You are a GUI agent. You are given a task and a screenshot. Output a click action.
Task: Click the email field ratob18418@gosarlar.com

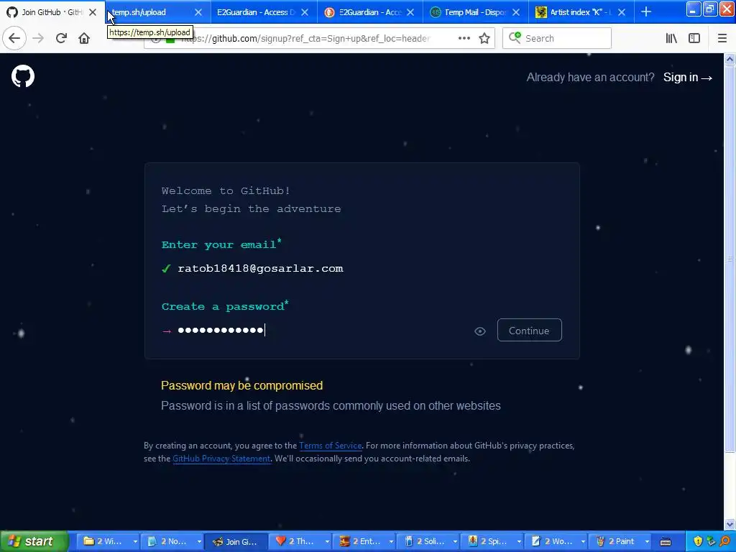point(260,269)
